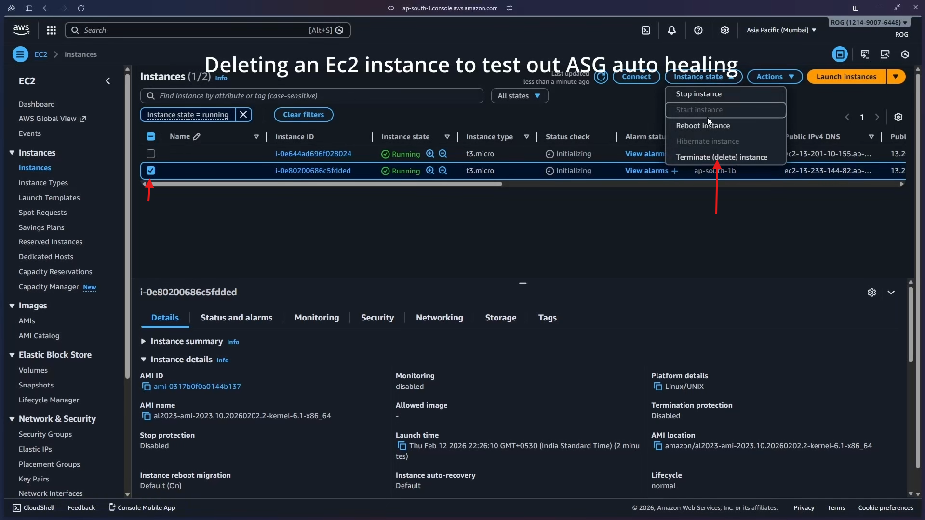925x520 pixels.
Task: Select Terminate (delete) instance menu option
Action: click(x=722, y=157)
